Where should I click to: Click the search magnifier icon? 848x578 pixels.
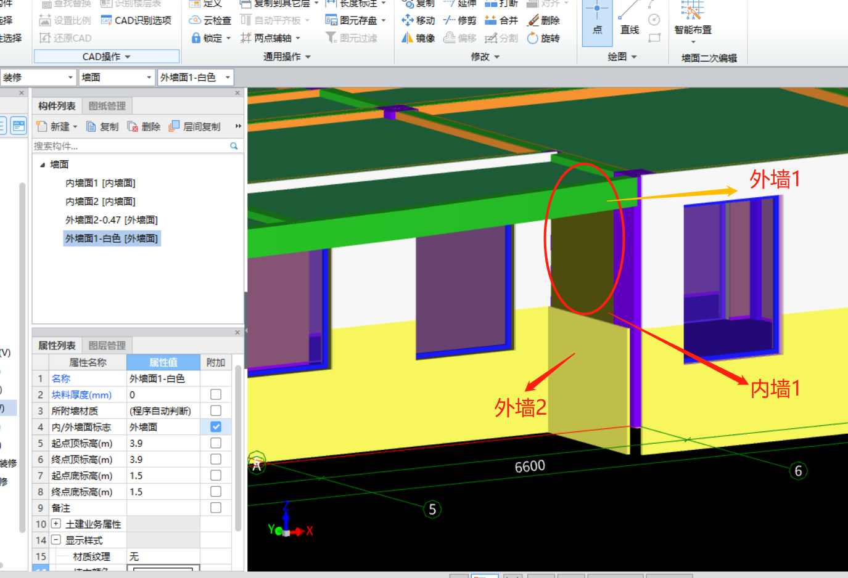coord(234,146)
